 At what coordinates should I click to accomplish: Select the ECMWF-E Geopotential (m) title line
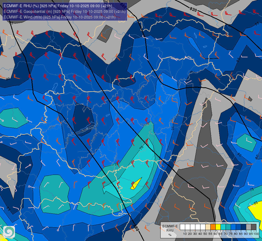click(x=64, y=12)
